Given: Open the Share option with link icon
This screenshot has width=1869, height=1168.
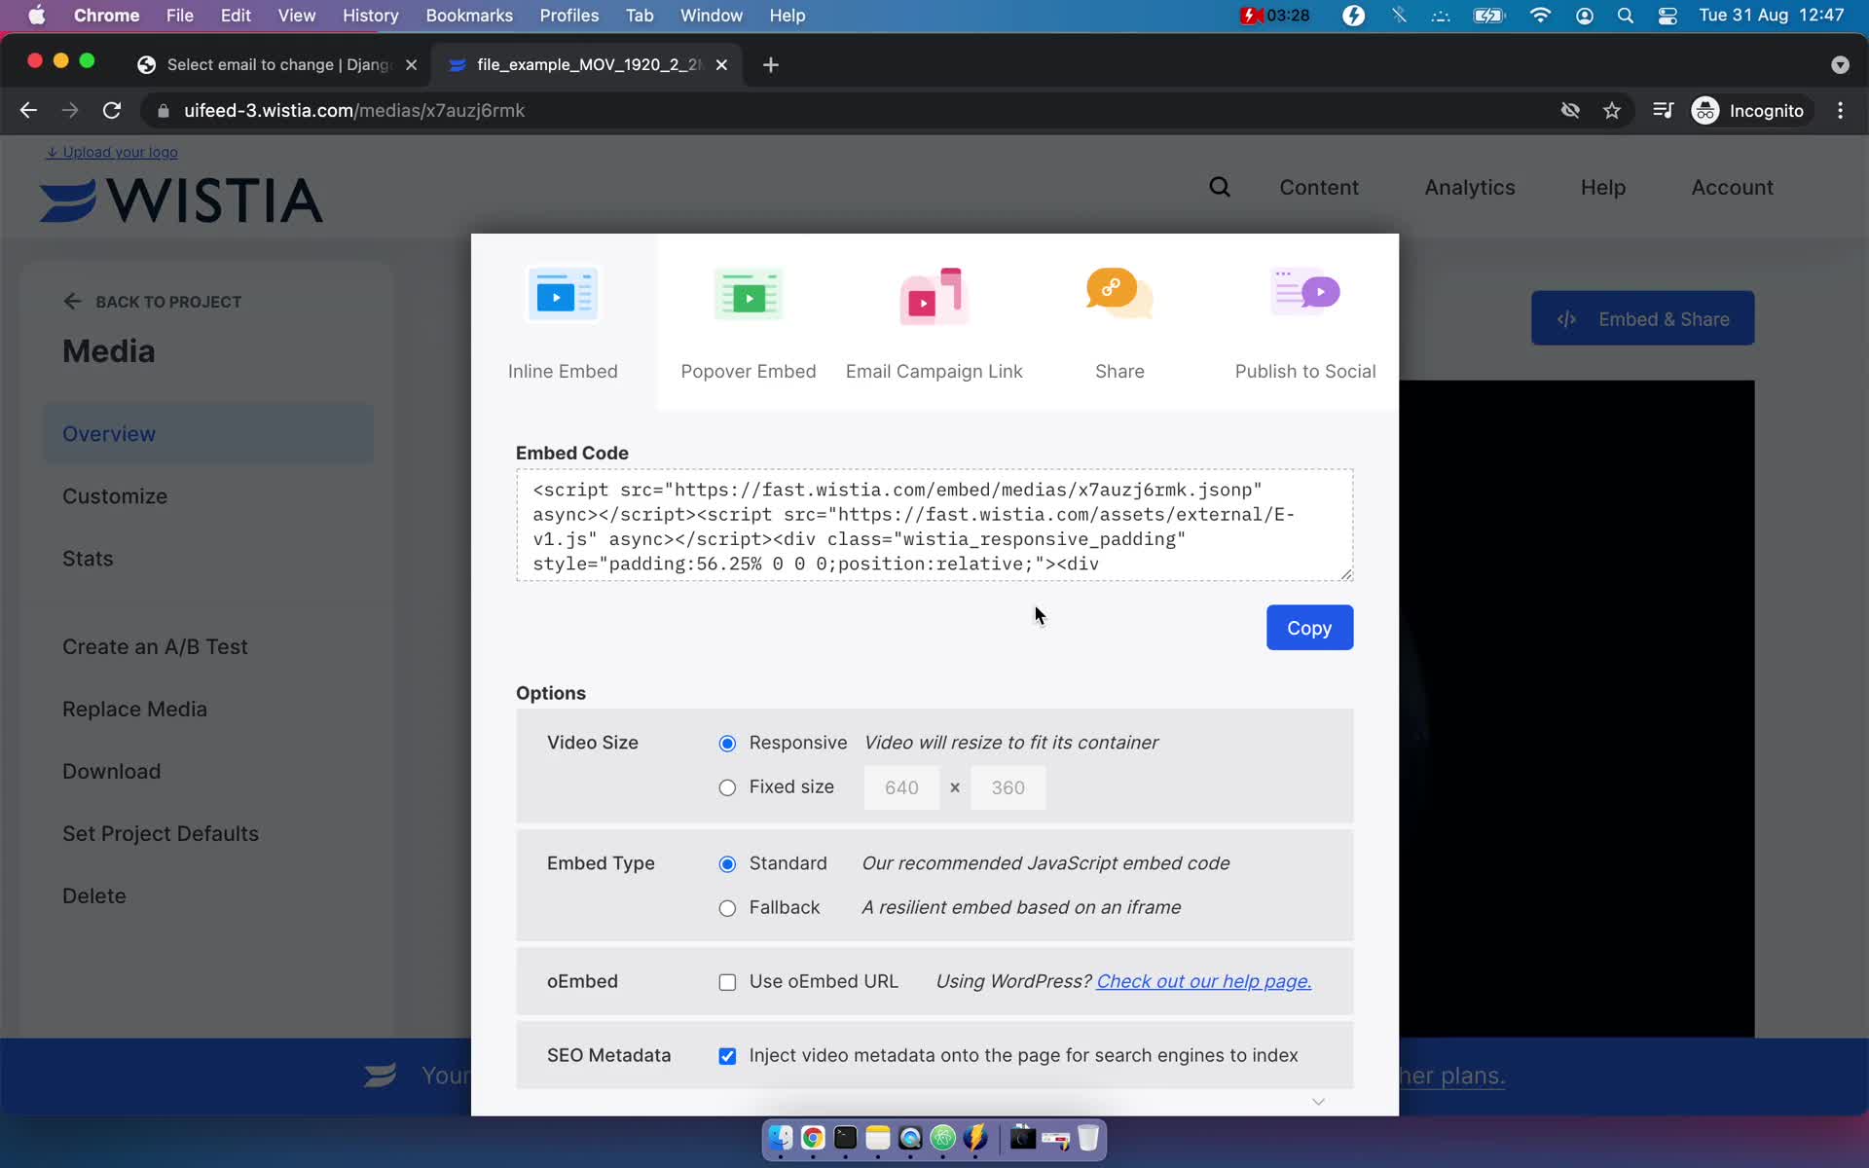Looking at the screenshot, I should tap(1119, 322).
